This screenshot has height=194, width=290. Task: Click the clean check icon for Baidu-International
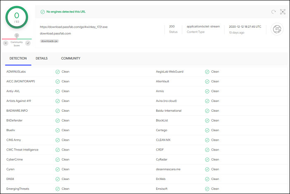207,111
